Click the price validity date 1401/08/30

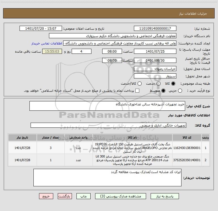(155, 60)
